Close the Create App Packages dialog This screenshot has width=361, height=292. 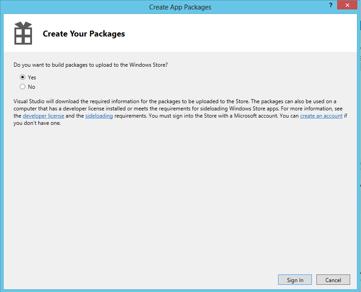click(347, 5)
